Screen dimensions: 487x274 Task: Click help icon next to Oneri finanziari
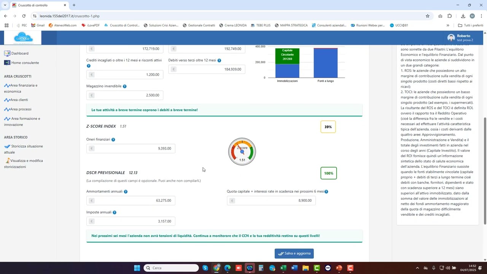click(113, 140)
